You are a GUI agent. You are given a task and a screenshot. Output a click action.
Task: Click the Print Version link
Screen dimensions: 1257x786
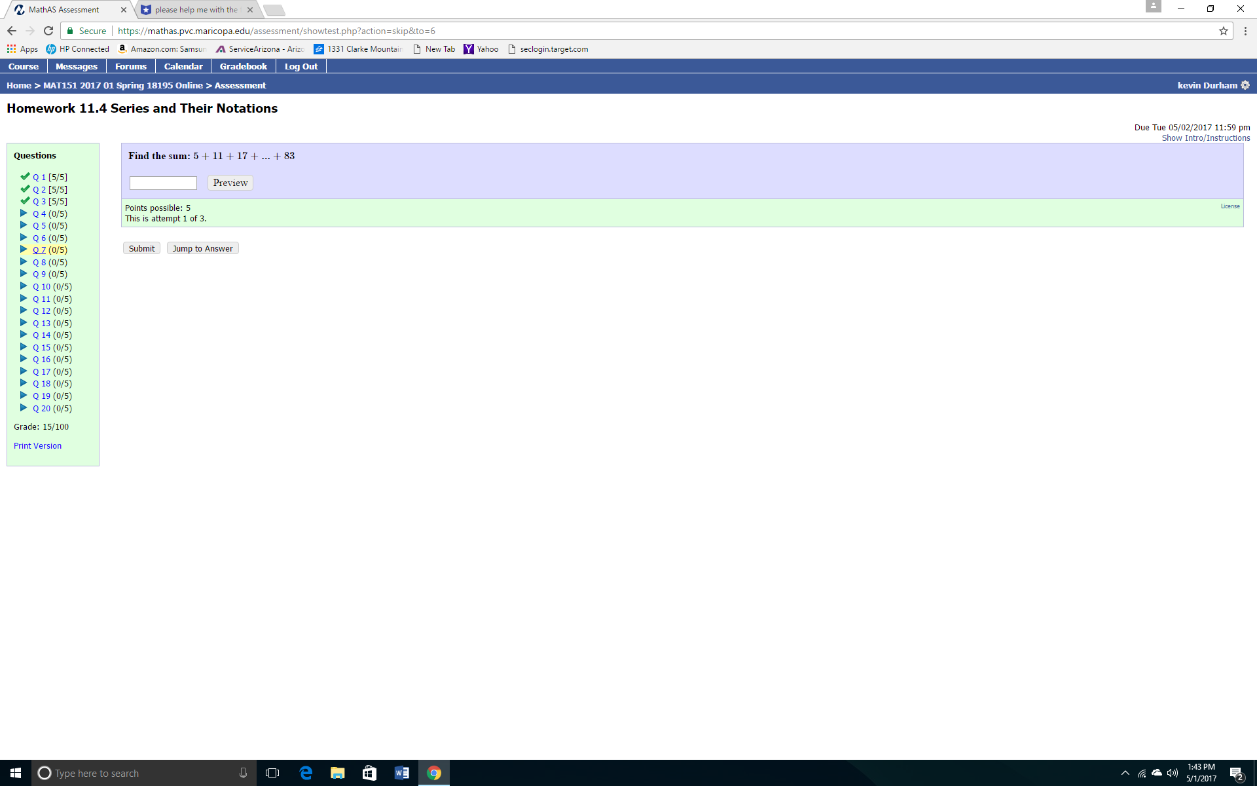pos(37,445)
